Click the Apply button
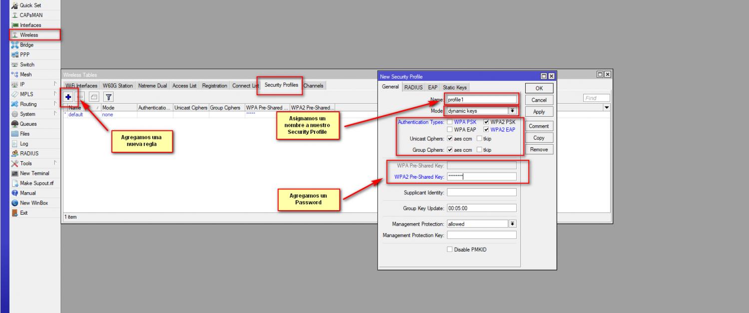This screenshot has height=313, width=749. (x=539, y=112)
